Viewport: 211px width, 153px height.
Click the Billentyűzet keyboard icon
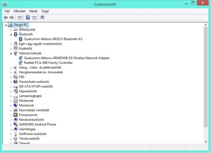coord(16,29)
